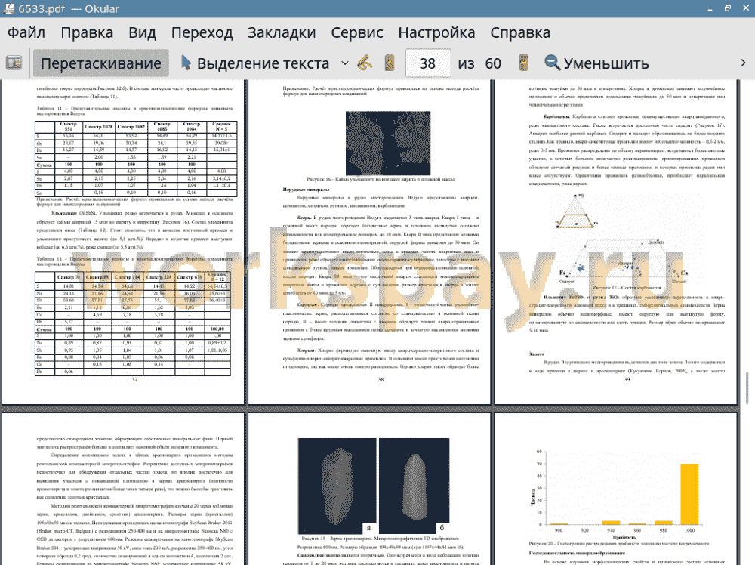Click the Таблица 12 data table

pos(133,324)
